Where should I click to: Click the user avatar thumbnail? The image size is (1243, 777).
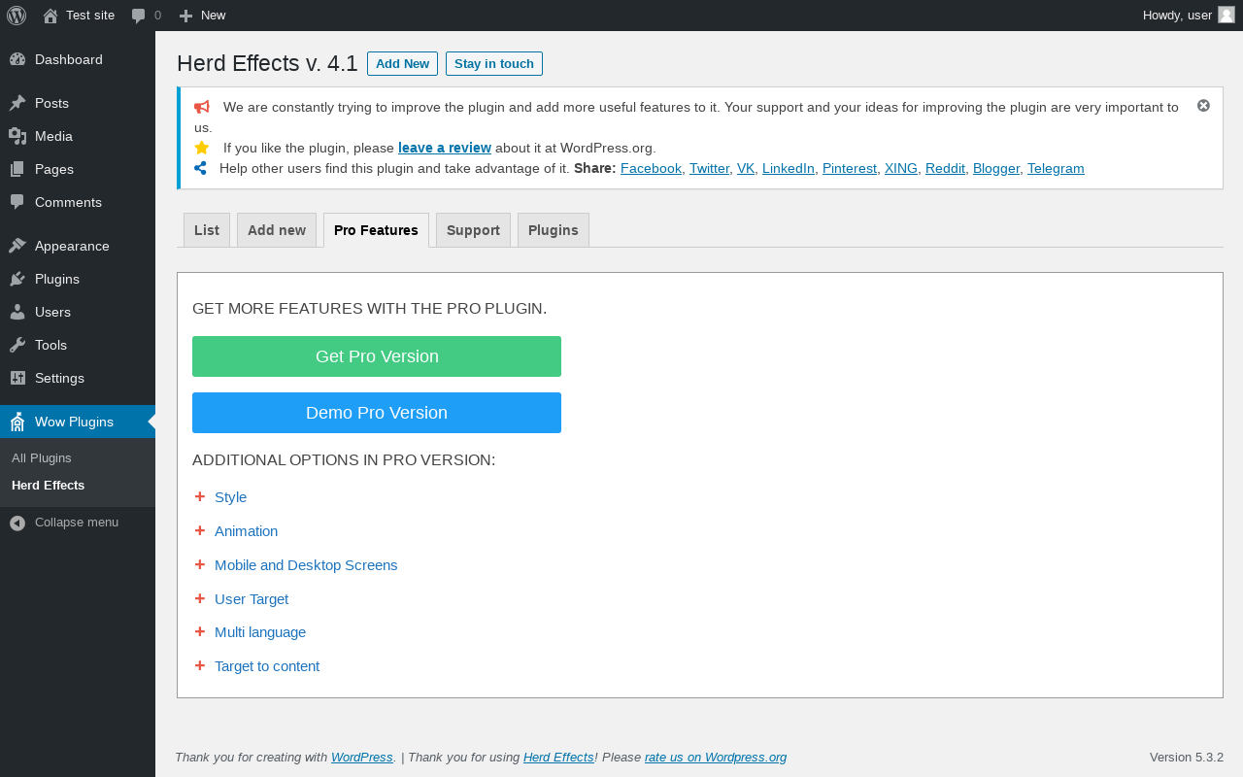[1226, 15]
